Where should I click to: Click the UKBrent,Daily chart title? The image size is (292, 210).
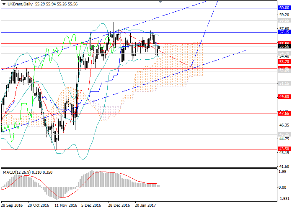[20, 4]
